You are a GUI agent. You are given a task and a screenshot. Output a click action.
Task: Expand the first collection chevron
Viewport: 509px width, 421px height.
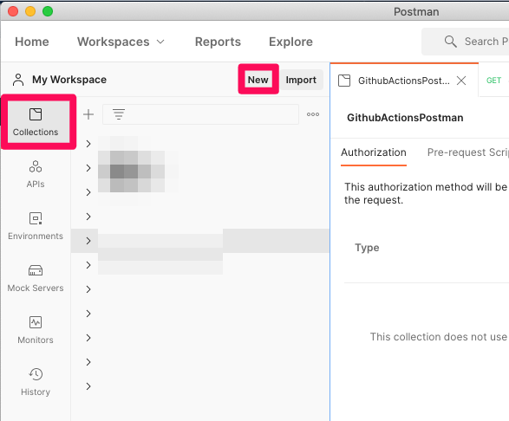[88, 144]
